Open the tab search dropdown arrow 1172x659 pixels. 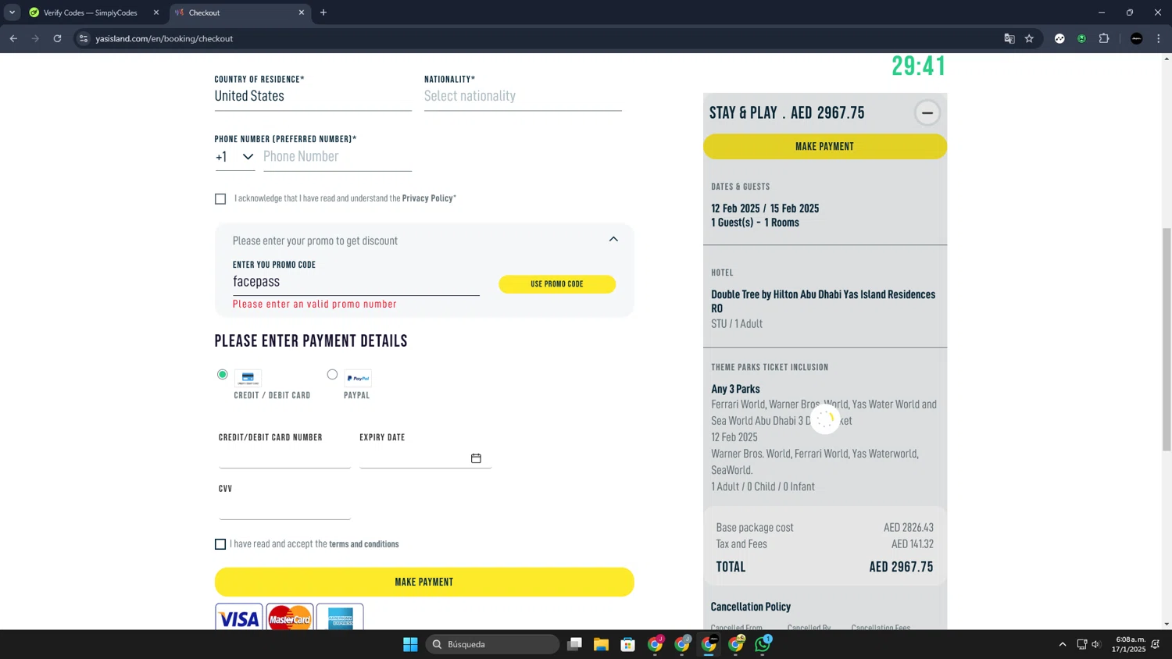[12, 12]
